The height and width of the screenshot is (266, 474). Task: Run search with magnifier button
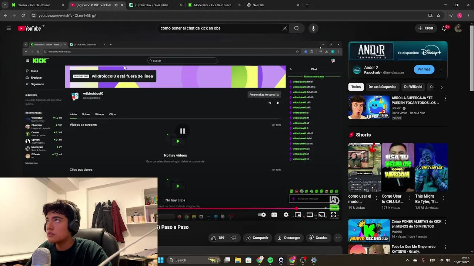pyautogui.click(x=297, y=28)
